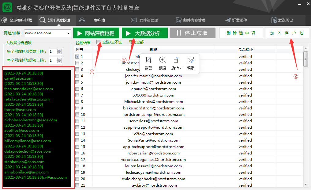Screen dimensions: 311x190
Task: Select email apaudit@nordstrom.com
Action: pos(154,89)
